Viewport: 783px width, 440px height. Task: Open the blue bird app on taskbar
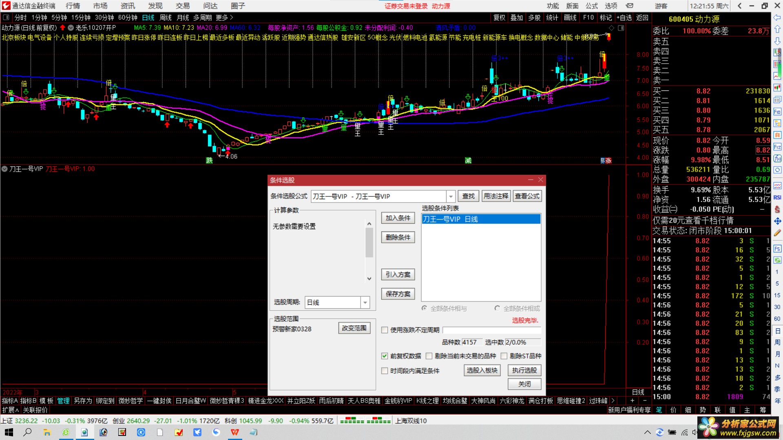[197, 432]
